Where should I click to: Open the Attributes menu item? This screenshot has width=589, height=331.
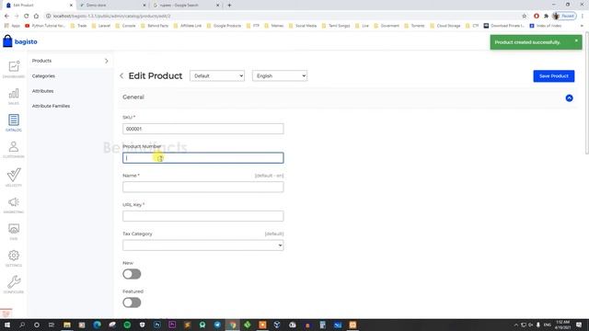(43, 91)
